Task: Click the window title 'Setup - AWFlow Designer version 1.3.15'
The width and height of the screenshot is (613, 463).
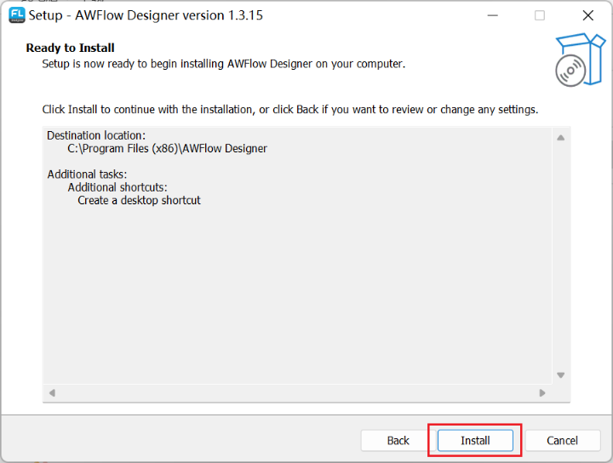Action: pyautogui.click(x=146, y=15)
